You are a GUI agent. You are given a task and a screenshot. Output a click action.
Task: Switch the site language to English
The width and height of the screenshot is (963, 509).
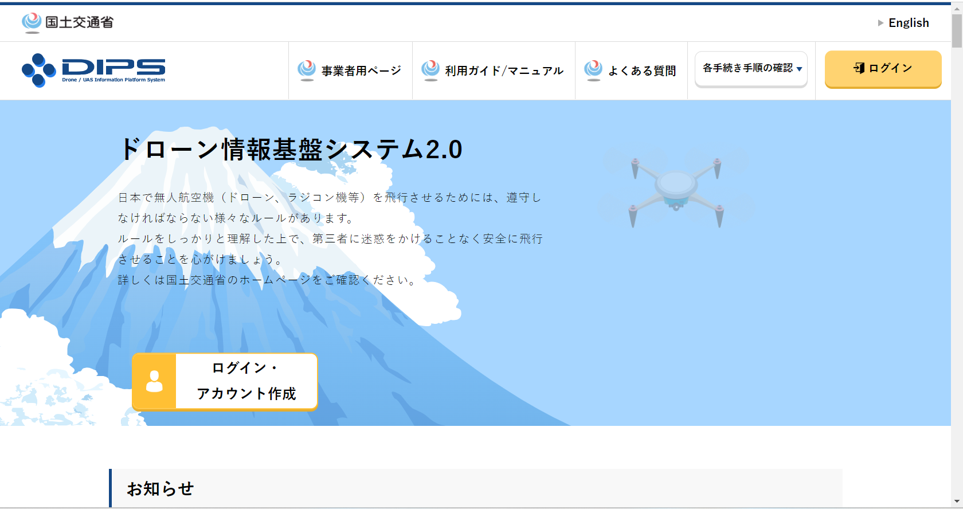click(x=909, y=23)
